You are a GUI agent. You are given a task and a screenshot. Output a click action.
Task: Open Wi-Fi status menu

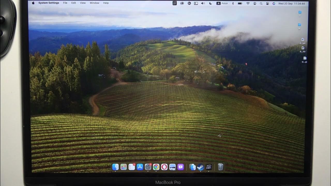click(x=248, y=3)
